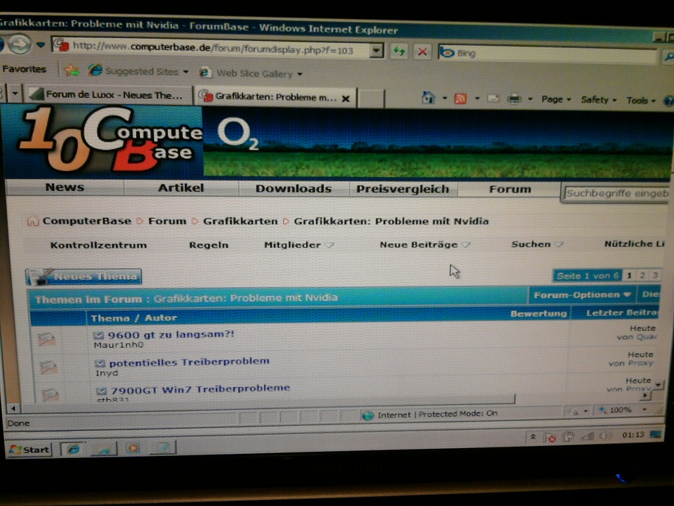The width and height of the screenshot is (674, 506).
Task: Switch to 'Forum de Luxx' tab
Action: [110, 95]
